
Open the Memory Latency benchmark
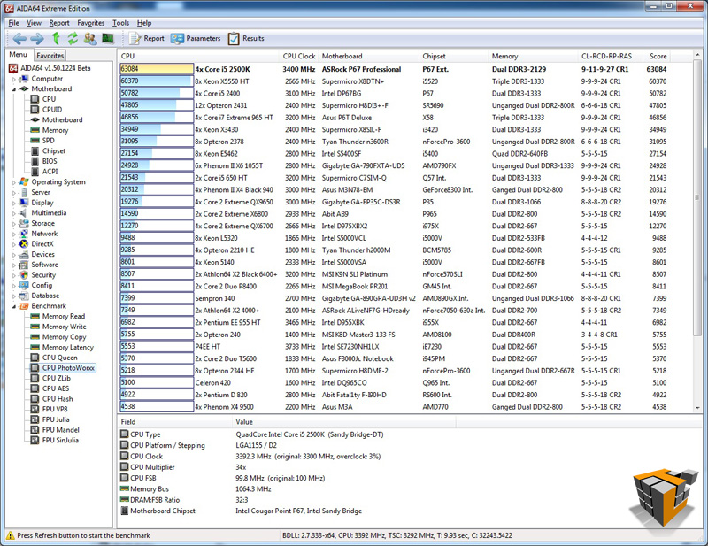pyautogui.click(x=68, y=347)
